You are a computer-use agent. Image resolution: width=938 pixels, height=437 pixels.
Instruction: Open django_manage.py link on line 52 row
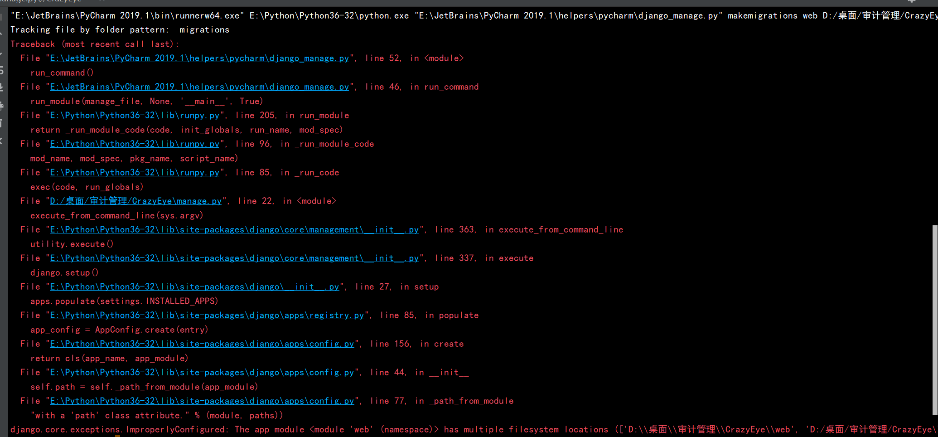[199, 58]
